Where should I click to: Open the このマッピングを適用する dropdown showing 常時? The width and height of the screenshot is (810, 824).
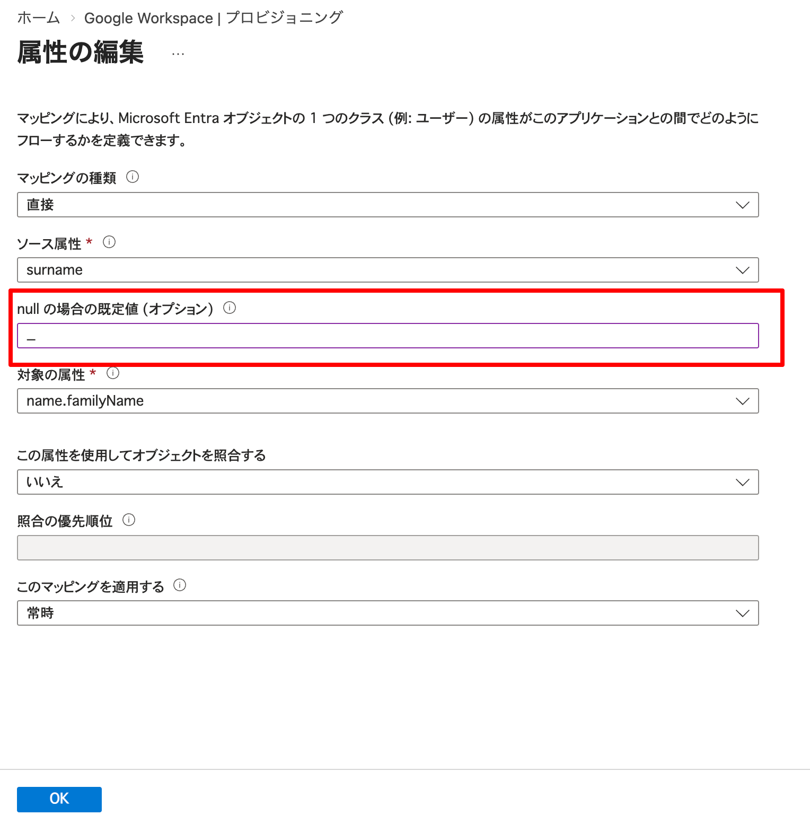click(x=743, y=613)
